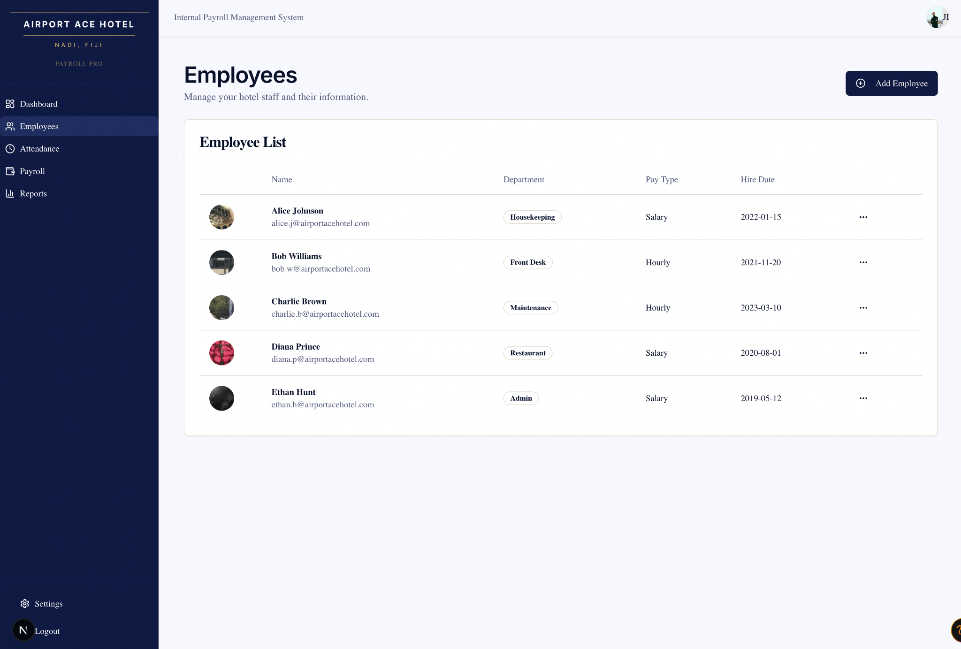
Task: Click the Housekeeping department badge
Action: click(x=532, y=217)
